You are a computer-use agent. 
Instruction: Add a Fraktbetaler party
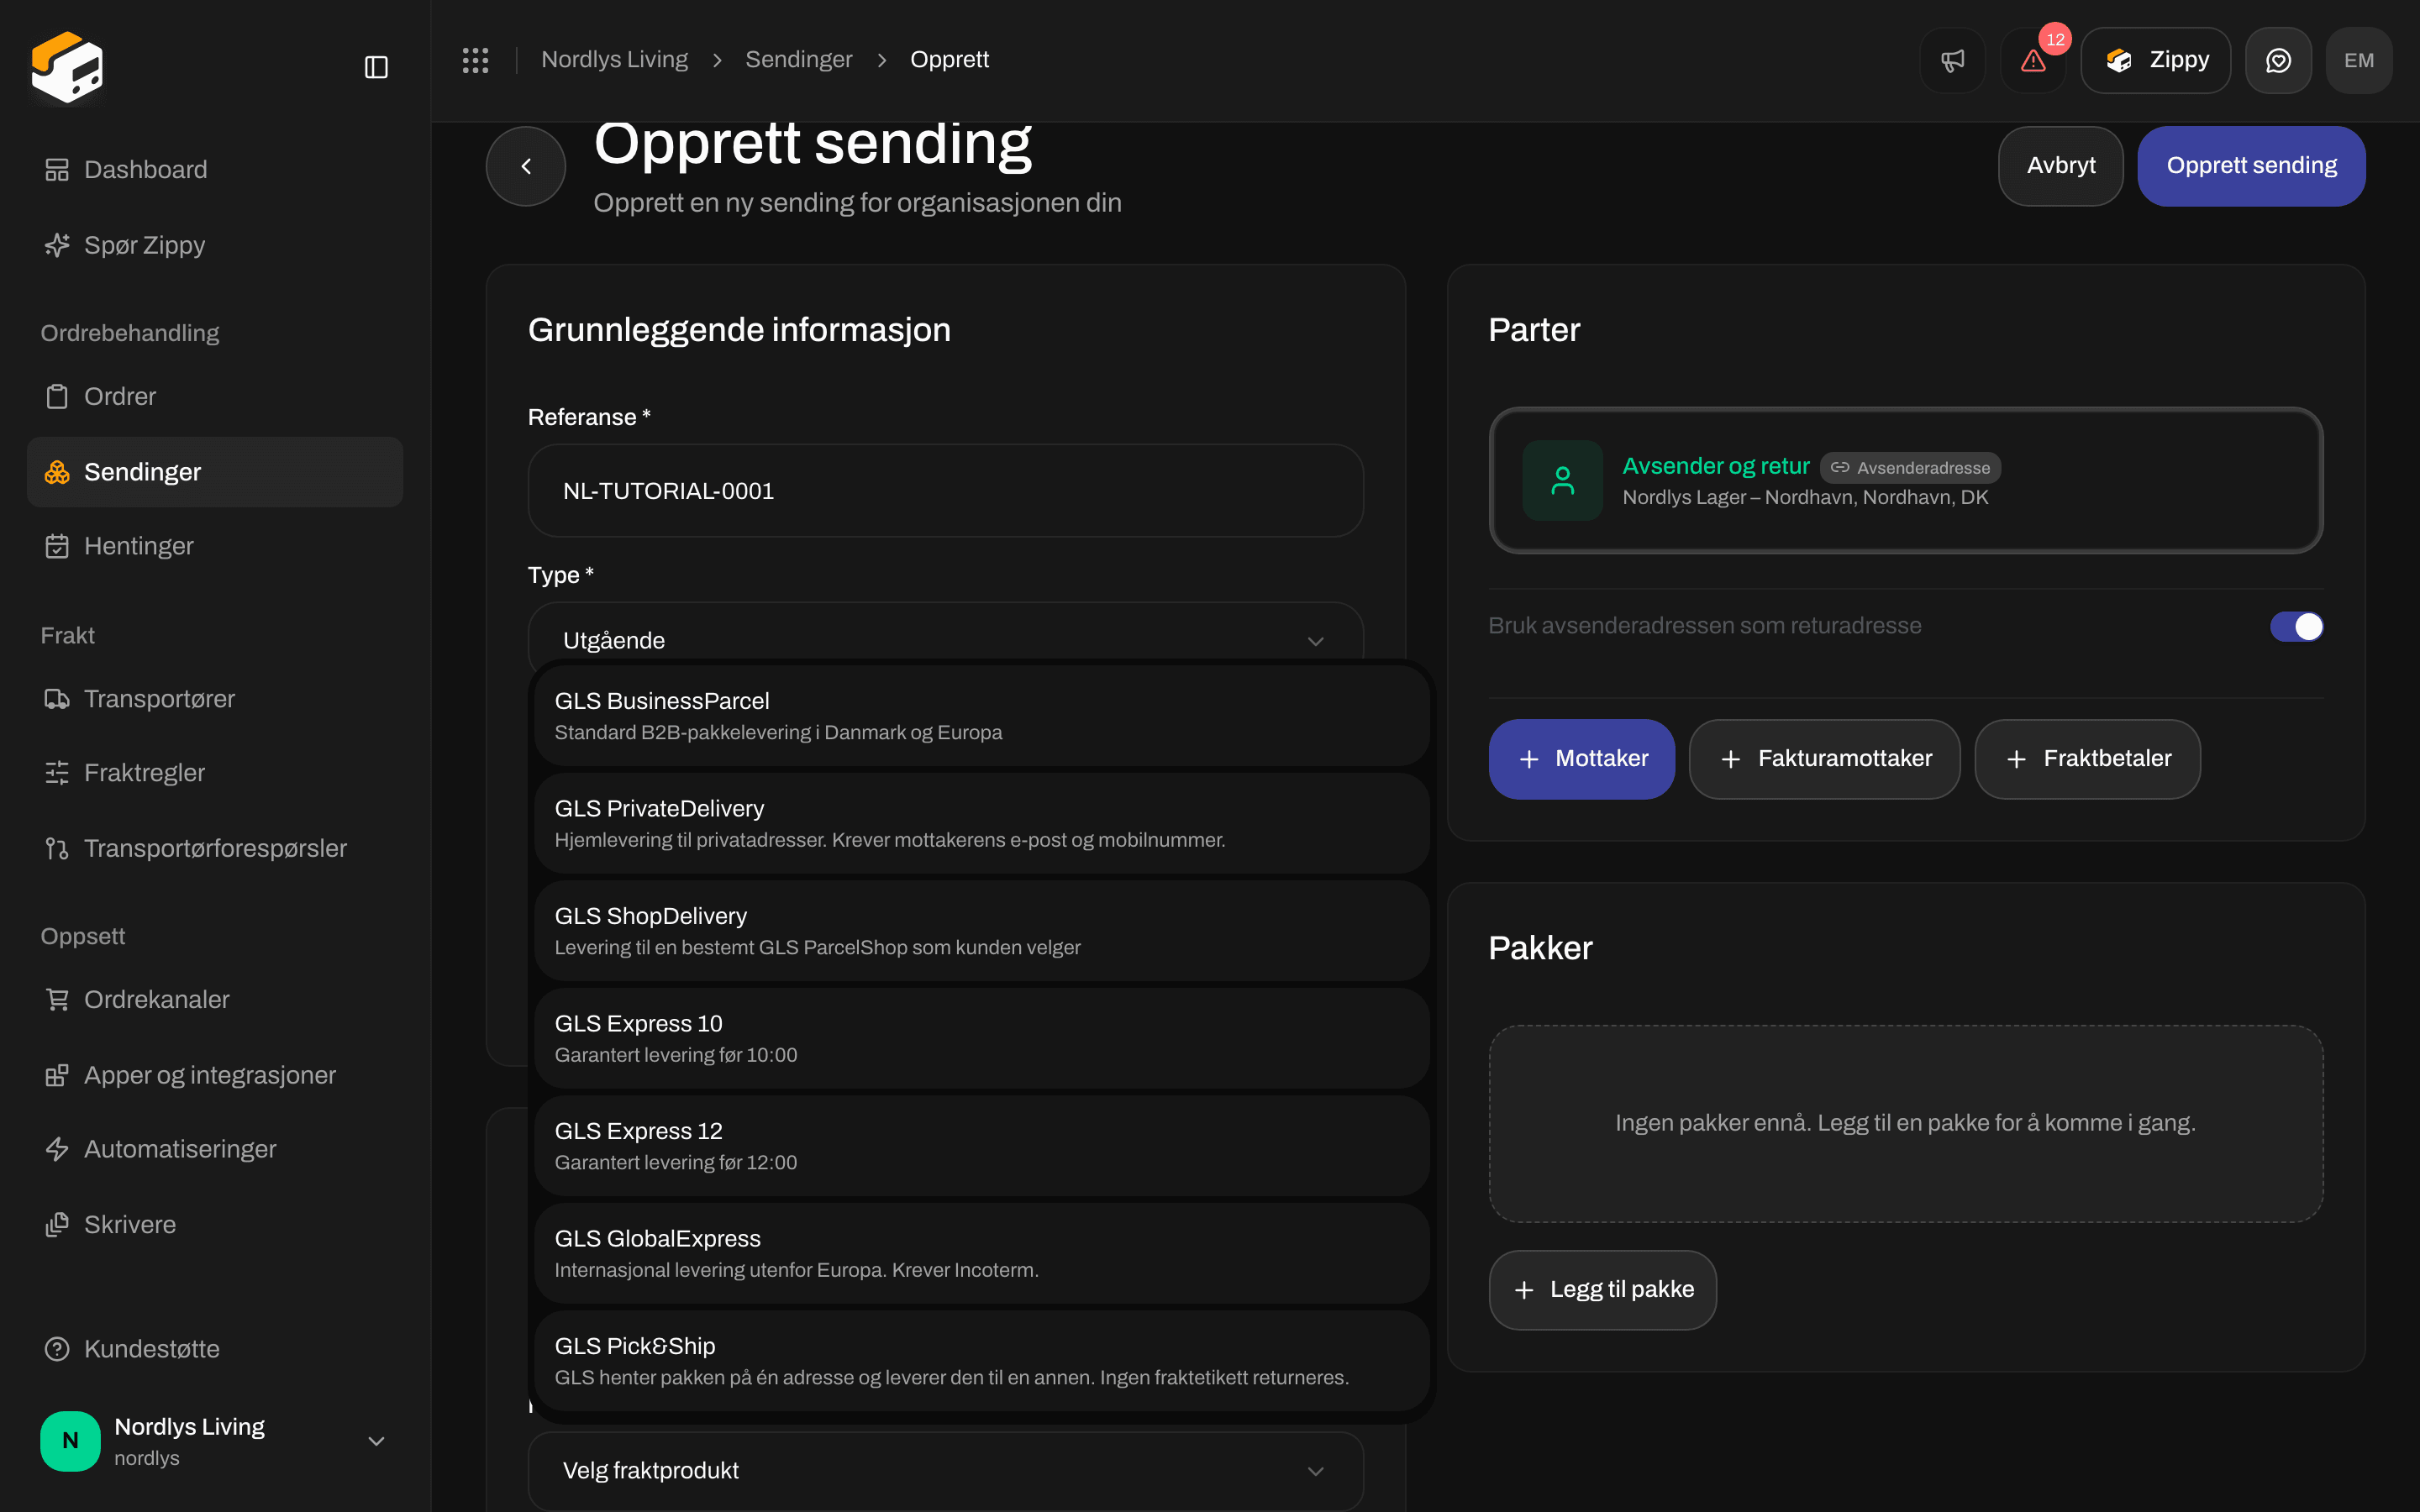(2087, 759)
